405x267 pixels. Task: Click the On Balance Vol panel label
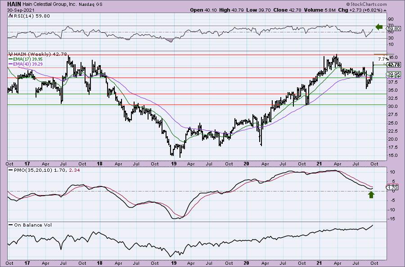(33, 225)
